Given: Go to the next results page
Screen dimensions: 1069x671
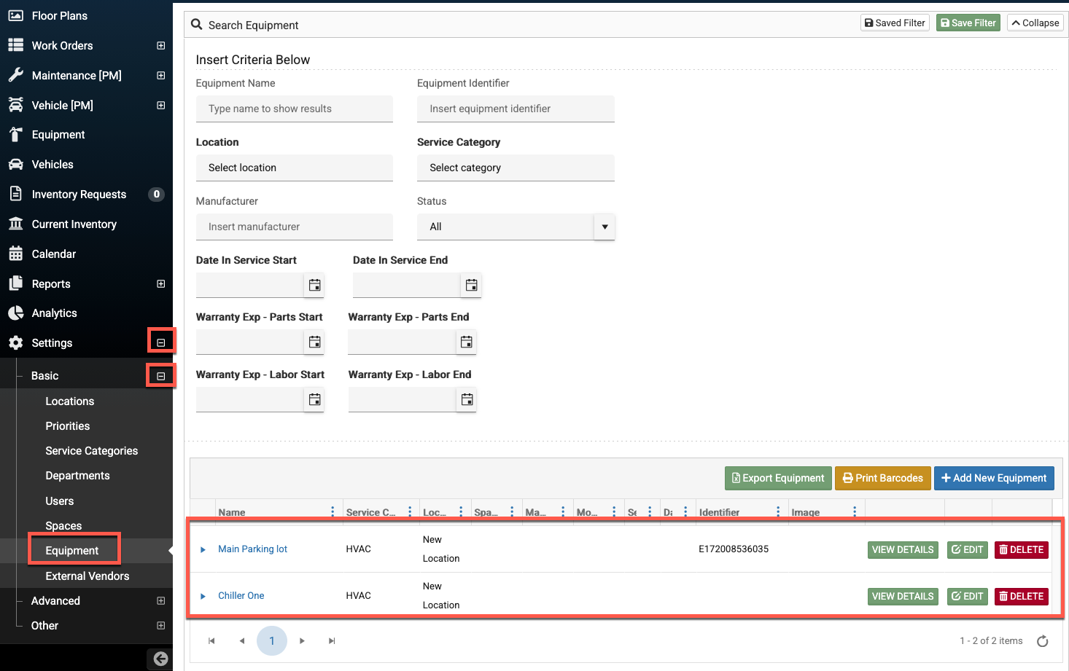Looking at the screenshot, I should coord(302,641).
